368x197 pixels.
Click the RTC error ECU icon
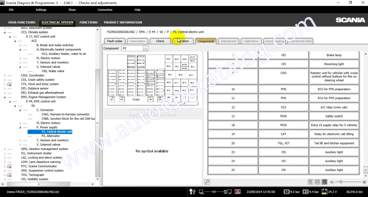[10, 166]
